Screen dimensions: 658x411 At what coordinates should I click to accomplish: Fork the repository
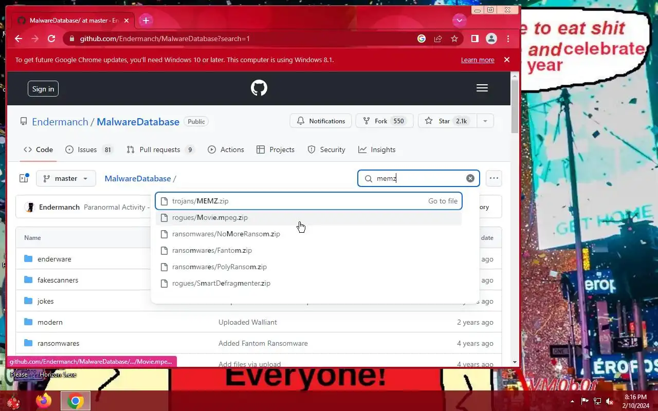pyautogui.click(x=384, y=121)
